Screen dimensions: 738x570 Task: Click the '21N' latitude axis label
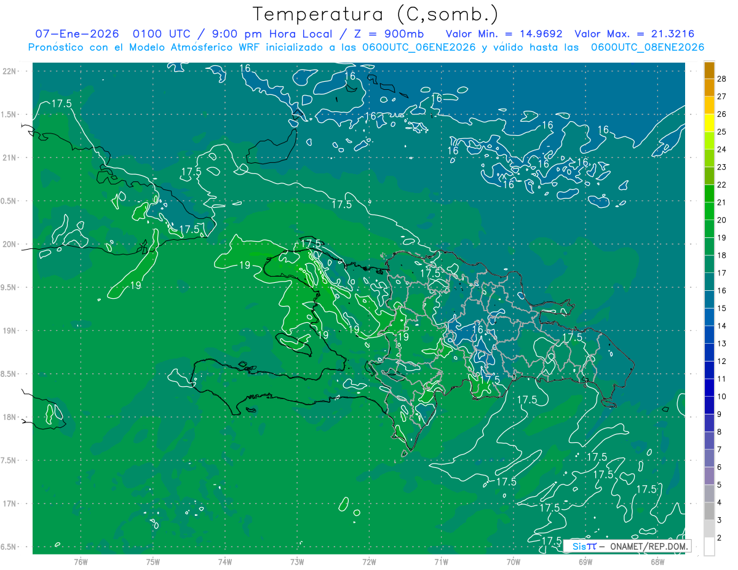[9, 157]
